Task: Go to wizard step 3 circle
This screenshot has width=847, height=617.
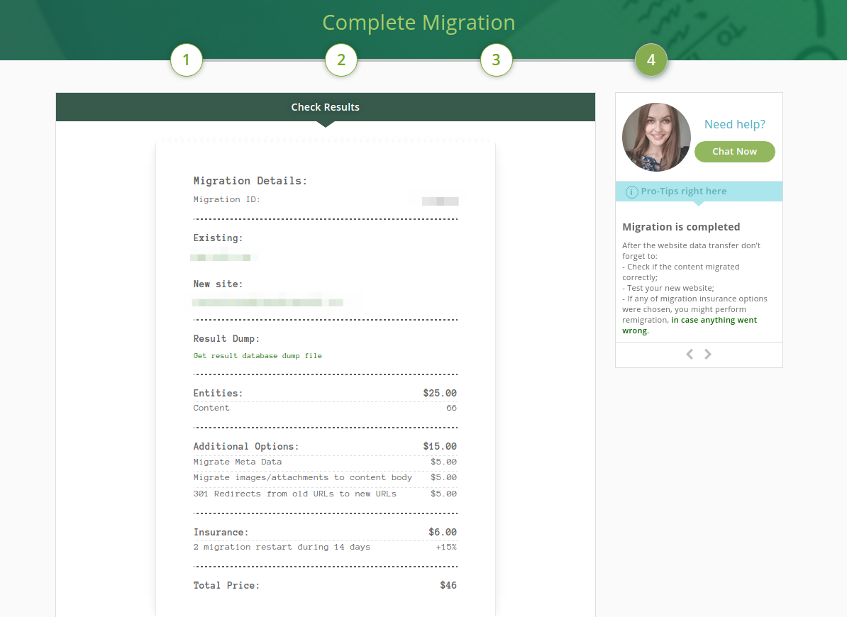Action: click(497, 60)
